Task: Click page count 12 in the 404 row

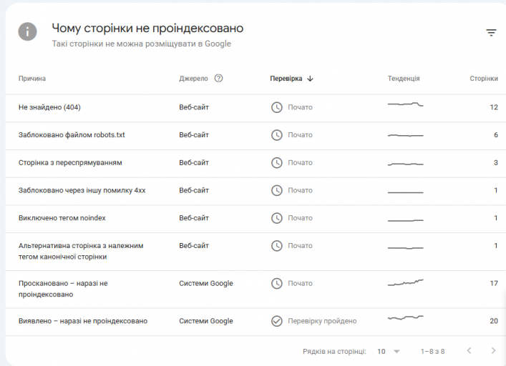Action: pos(494,107)
